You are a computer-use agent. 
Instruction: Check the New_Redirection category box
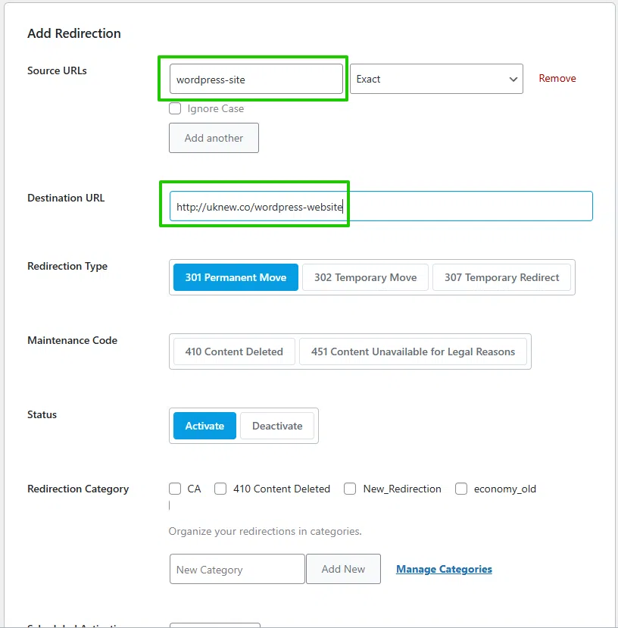[x=350, y=489]
